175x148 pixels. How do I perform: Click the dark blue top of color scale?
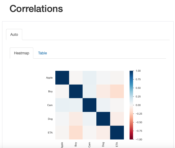pyautogui.click(x=132, y=72)
